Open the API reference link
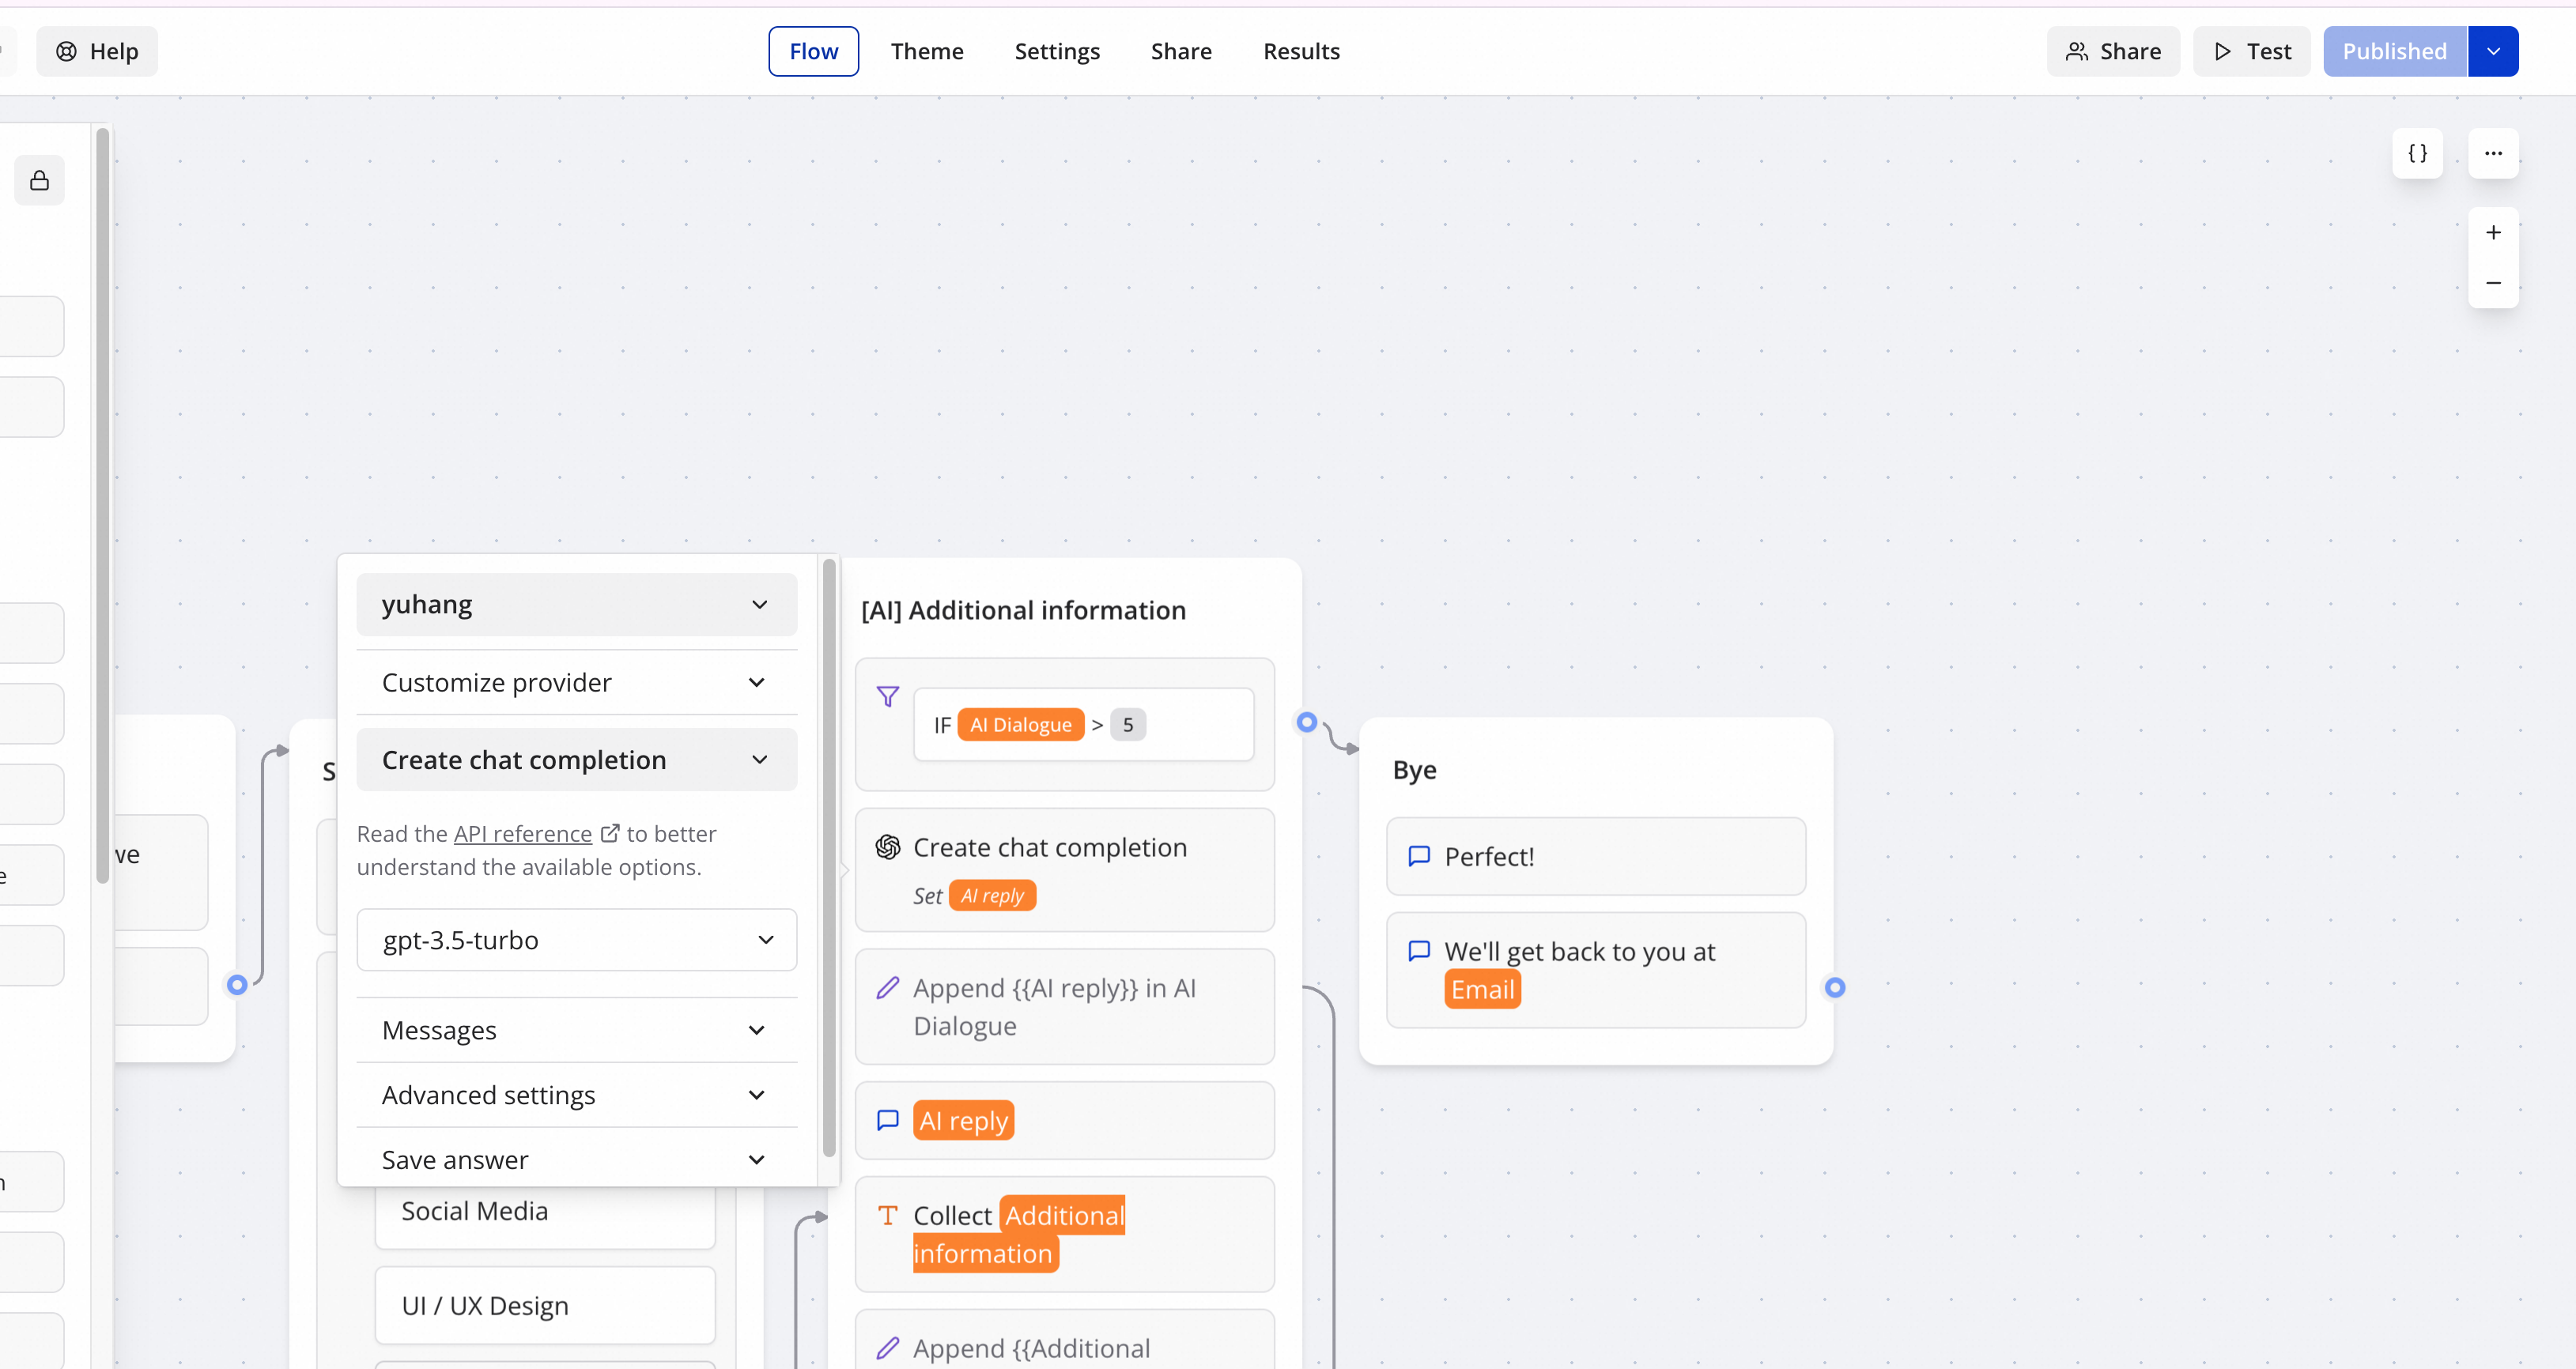Image resolution: width=2576 pixels, height=1369 pixels. click(523, 834)
